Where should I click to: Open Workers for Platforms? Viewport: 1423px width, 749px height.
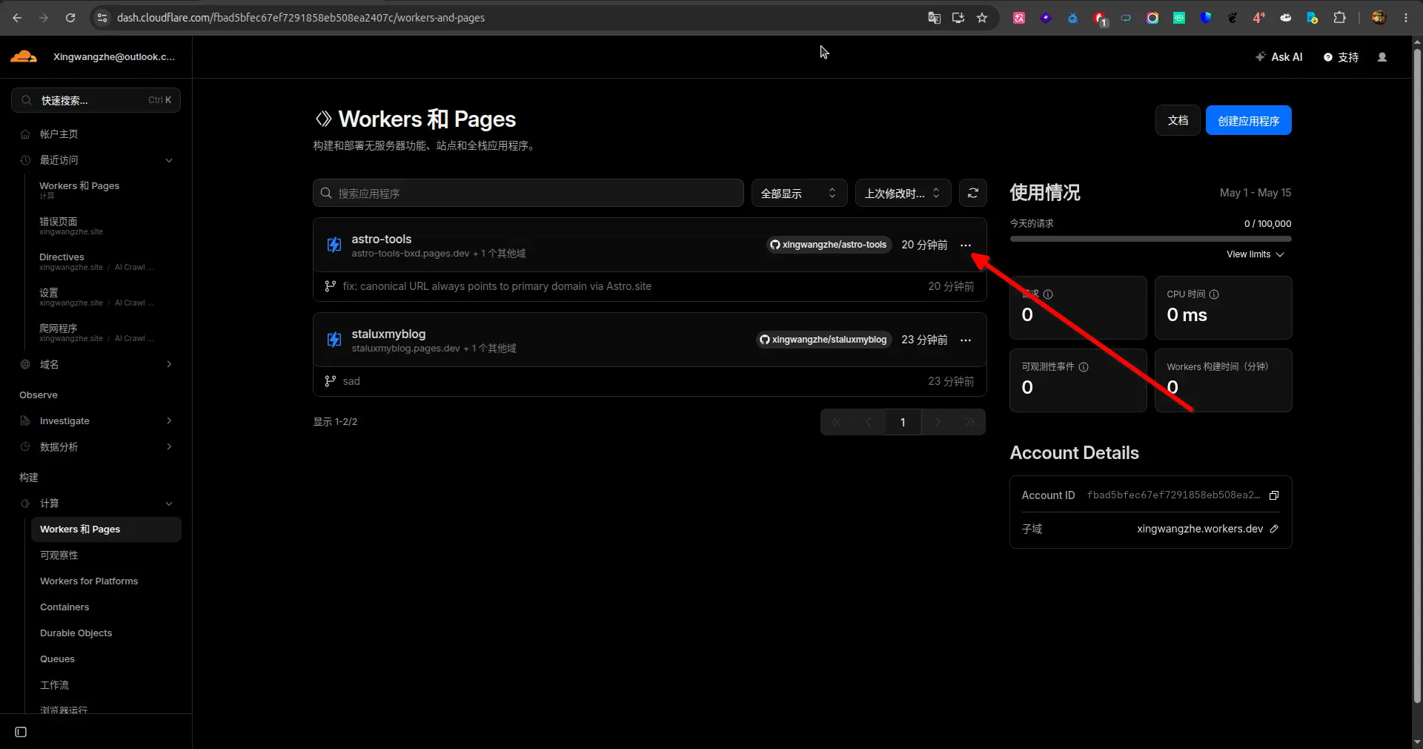coord(89,581)
